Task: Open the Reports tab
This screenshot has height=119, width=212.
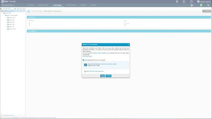Action: pos(93,5)
